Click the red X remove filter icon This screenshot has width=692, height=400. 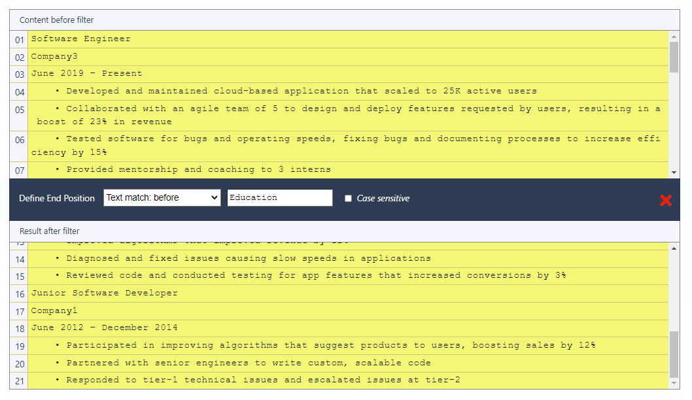tap(665, 200)
